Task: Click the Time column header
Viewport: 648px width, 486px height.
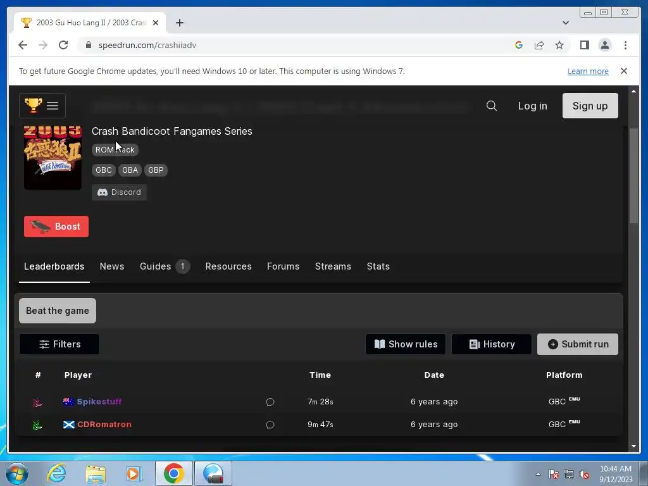Action: [x=320, y=375]
